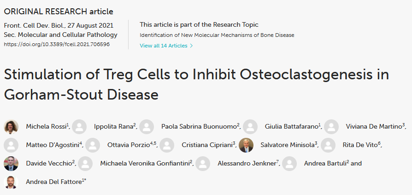This screenshot has width=412, height=195.
Task: Open Andrea Del Fattore's profile photo
Action: coord(11,182)
